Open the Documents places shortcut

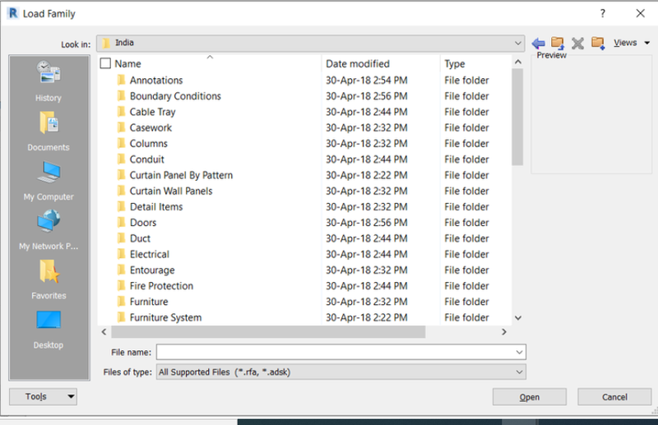pyautogui.click(x=49, y=131)
